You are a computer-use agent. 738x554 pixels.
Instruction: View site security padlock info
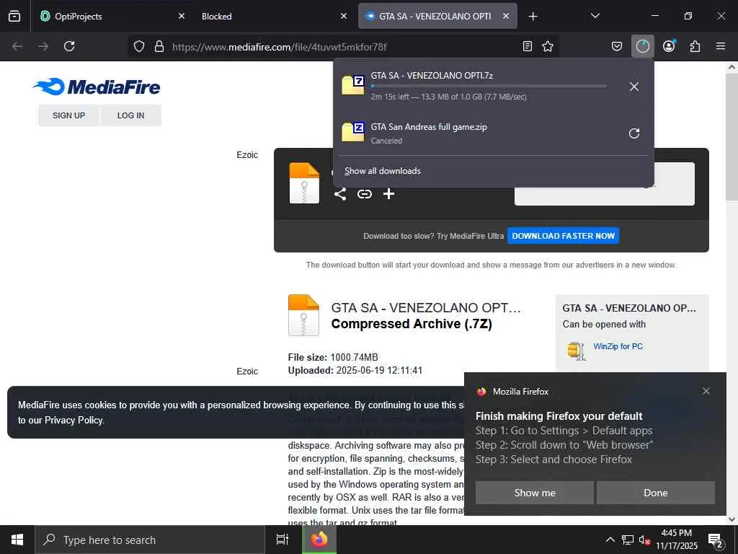pos(159,46)
